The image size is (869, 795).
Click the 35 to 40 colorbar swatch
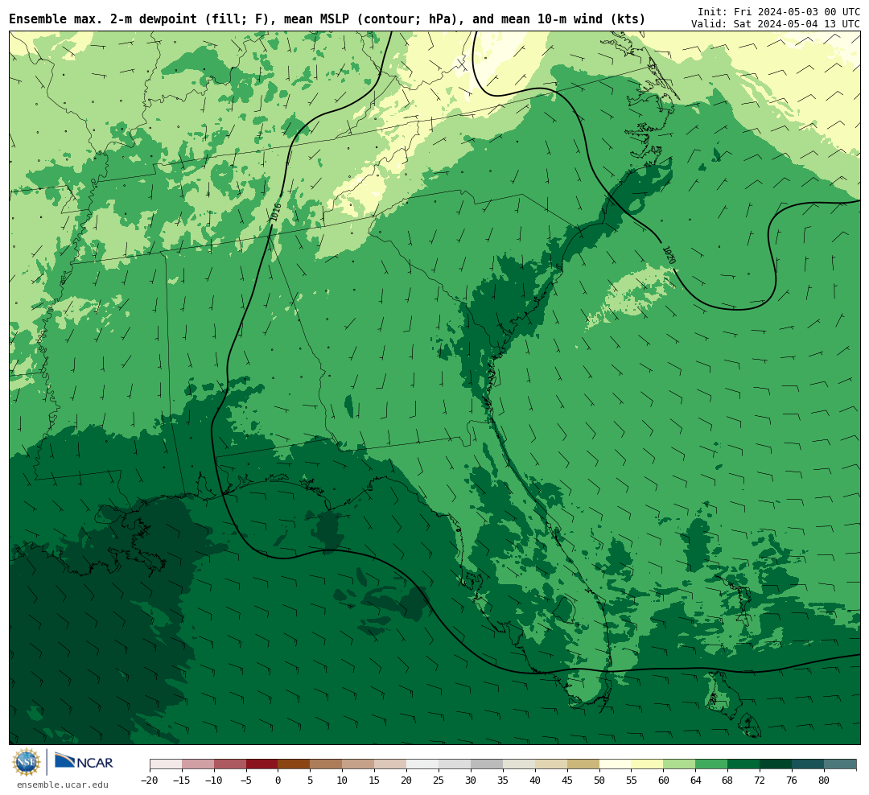519,764
